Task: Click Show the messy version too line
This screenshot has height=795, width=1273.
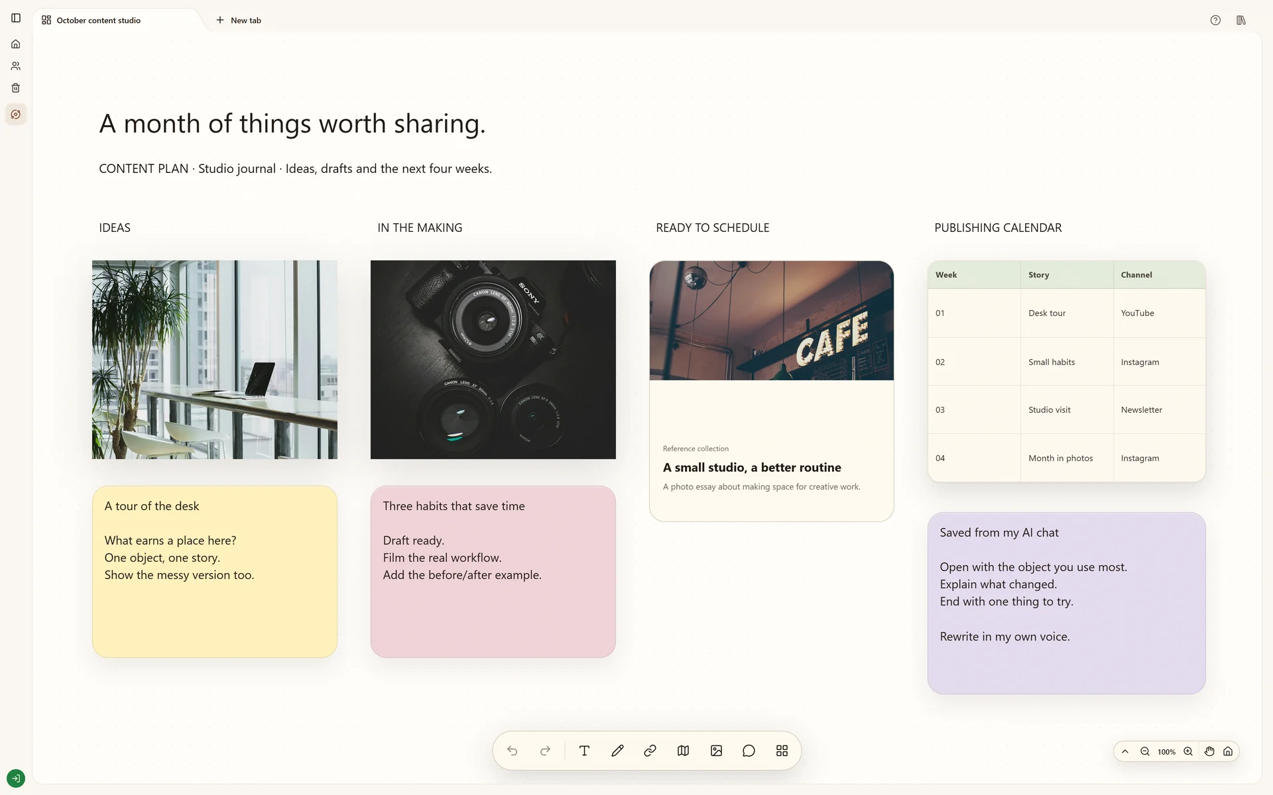Action: coord(179,575)
